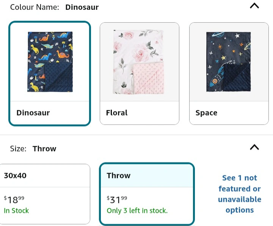Select the 30x40 size option title
Image resolution: width=273 pixels, height=226 pixels.
click(15, 176)
